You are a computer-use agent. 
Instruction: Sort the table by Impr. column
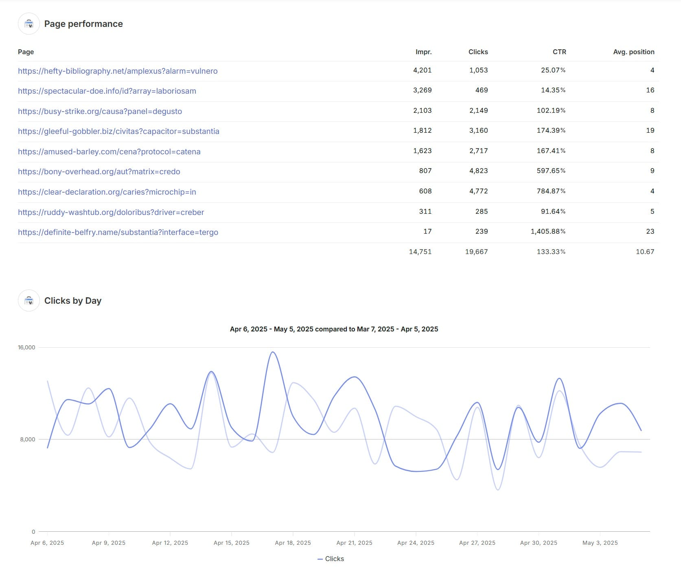tap(423, 52)
